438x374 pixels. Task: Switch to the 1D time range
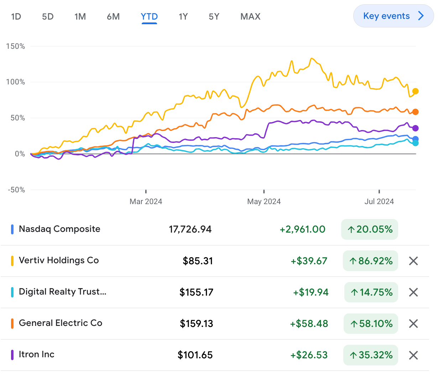pyautogui.click(x=16, y=16)
